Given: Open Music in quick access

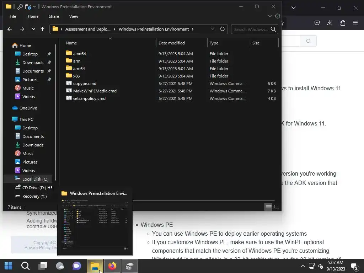Looking at the screenshot, I should point(28,88).
